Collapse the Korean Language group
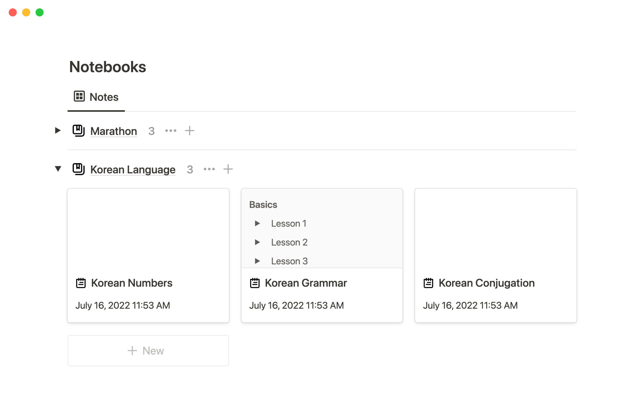Viewport: 644px width, 402px height. coord(58,169)
